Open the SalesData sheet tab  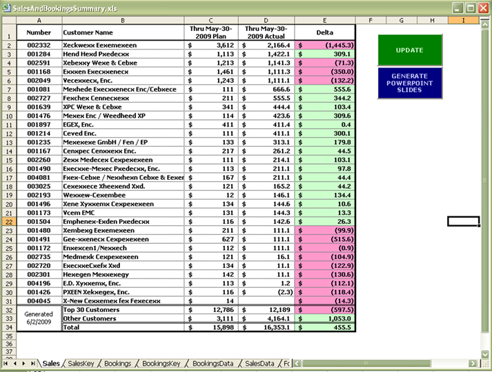pyautogui.click(x=259, y=364)
